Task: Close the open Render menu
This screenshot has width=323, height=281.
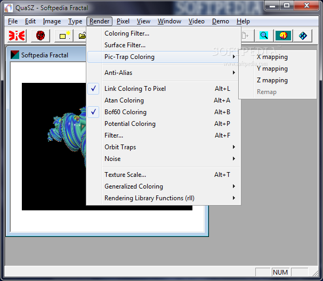Action: pos(99,21)
